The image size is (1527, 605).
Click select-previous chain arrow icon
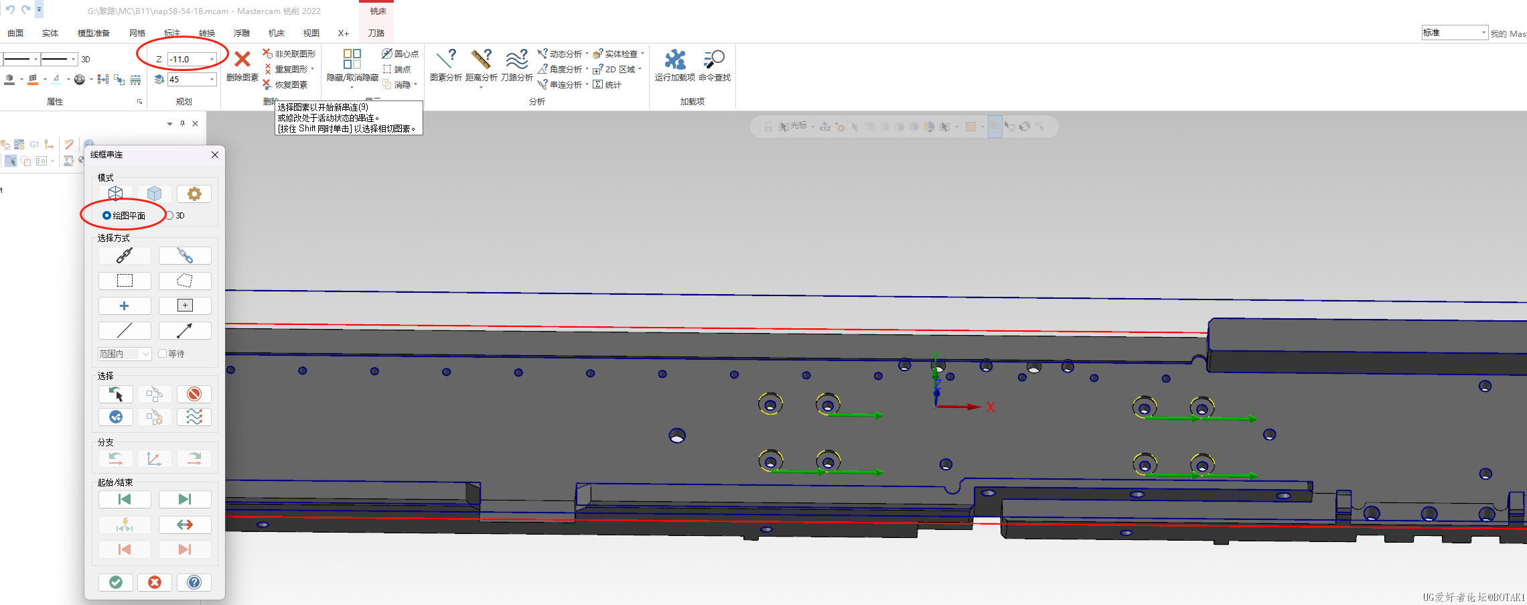point(115,394)
